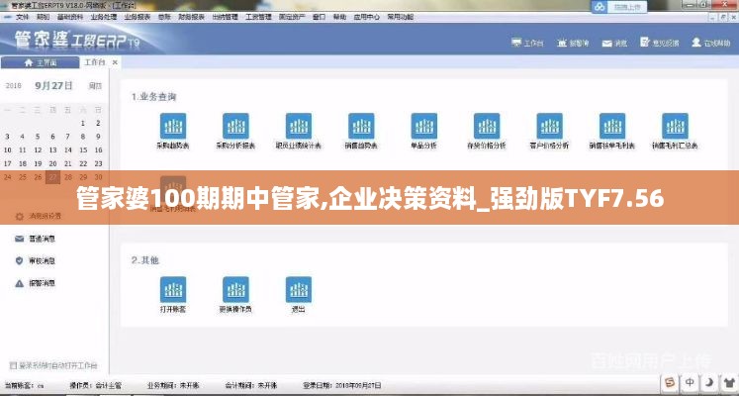Open the 销售毛利汇总表 icon

tap(675, 126)
